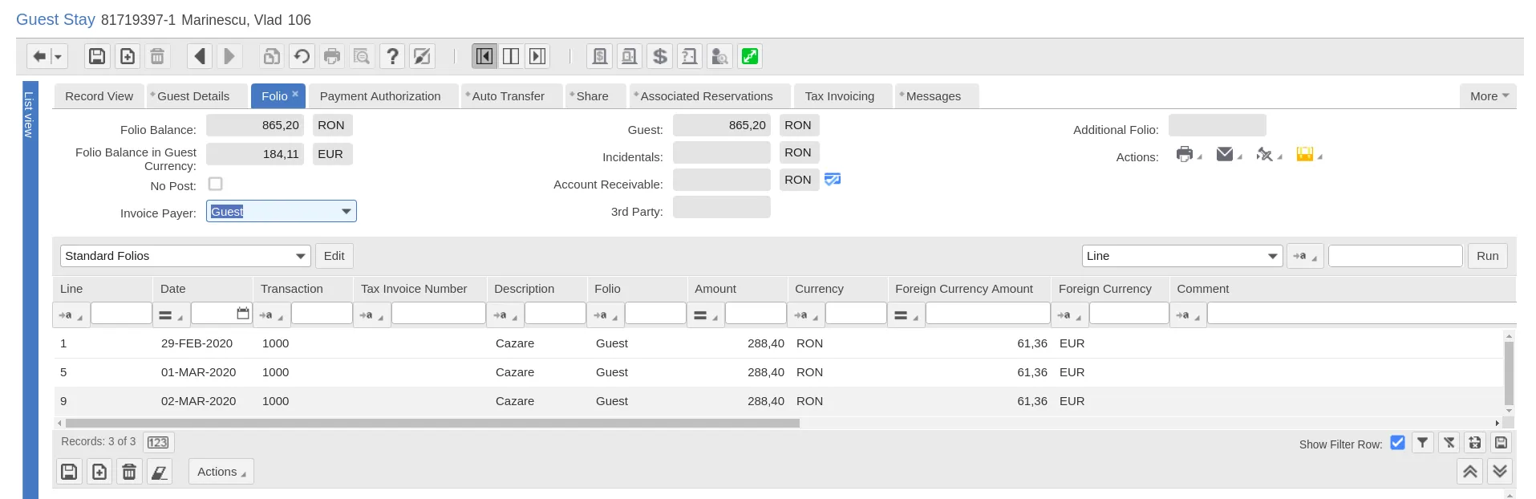Click the horizontal scrollbar under the grid
The width and height of the screenshot is (1536, 499).
click(x=432, y=423)
